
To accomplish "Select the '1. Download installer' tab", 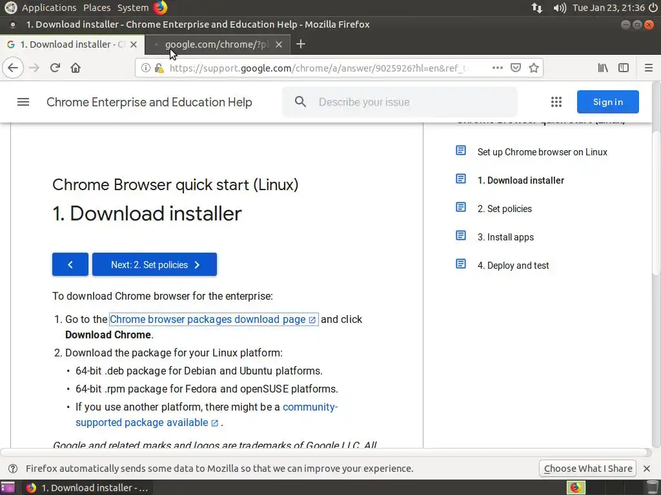I will (72, 44).
